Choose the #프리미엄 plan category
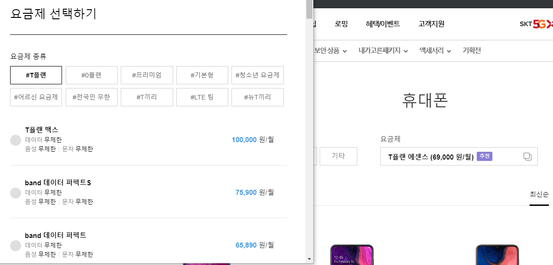The image size is (553, 265). click(x=147, y=75)
